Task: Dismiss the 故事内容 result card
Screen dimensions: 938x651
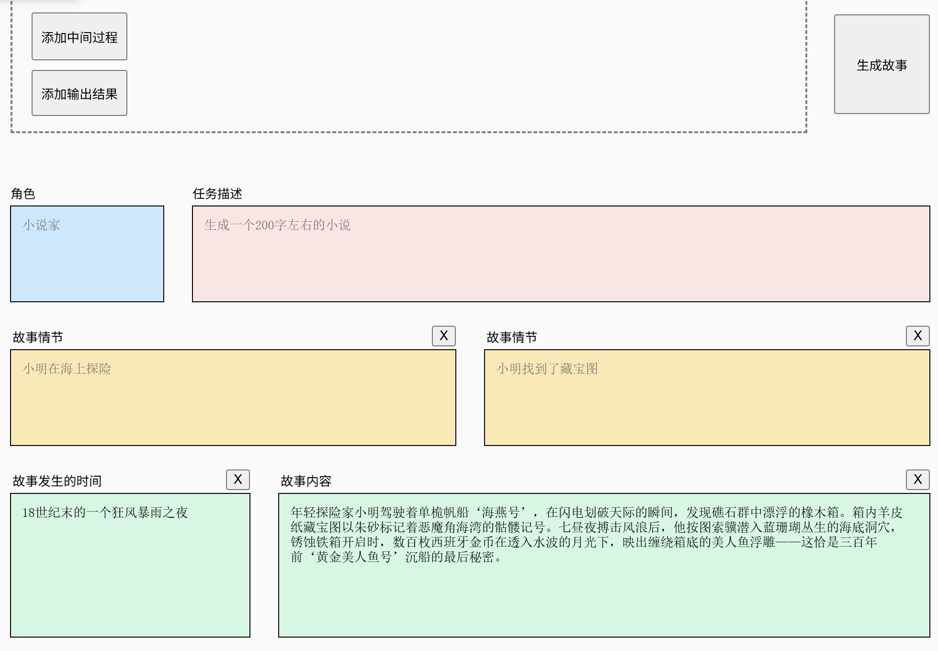Action: click(917, 479)
